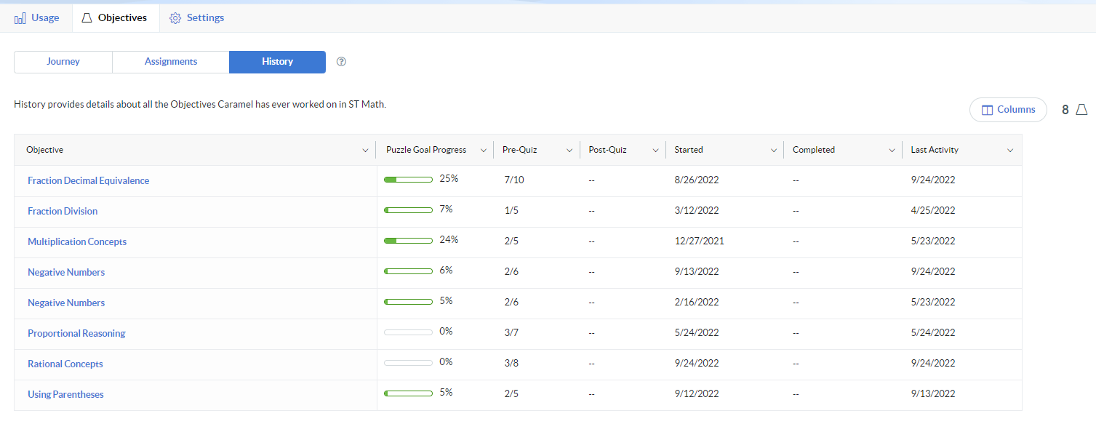Open Puzzle Goal Progress column dropdown
The image size is (1096, 424).
(483, 151)
